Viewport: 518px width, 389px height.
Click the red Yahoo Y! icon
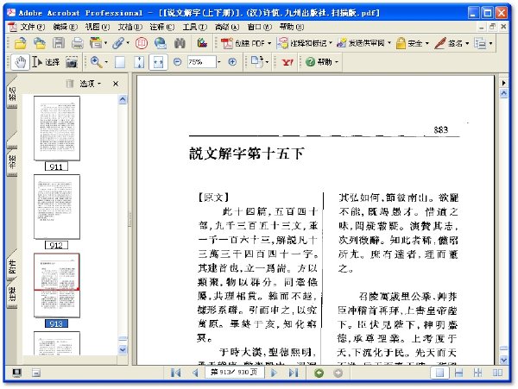point(287,62)
